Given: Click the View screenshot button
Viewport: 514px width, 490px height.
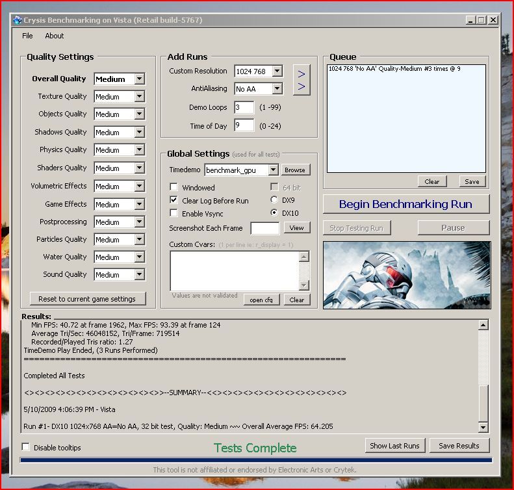Looking at the screenshot, I should tap(297, 227).
